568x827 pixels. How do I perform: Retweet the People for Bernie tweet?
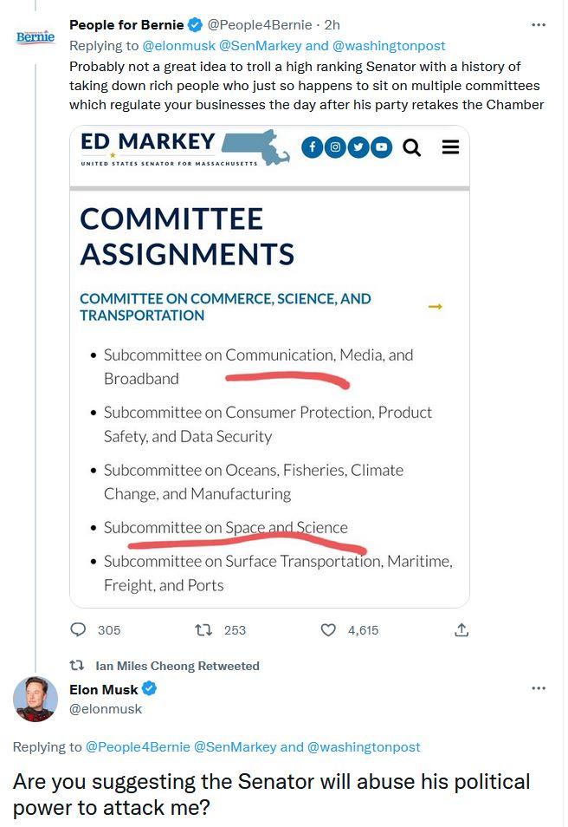[x=203, y=629]
